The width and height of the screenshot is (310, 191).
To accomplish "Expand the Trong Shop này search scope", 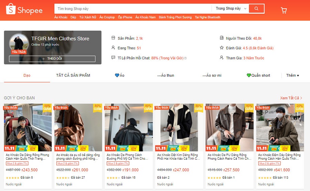I will click(231, 9).
